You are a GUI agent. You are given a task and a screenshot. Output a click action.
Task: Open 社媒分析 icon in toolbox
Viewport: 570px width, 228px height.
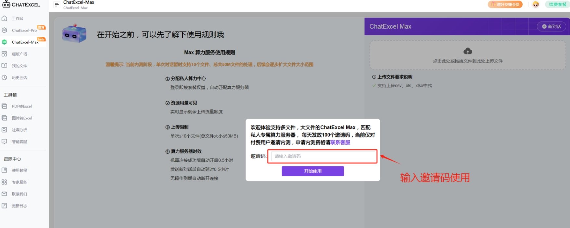(x=5, y=130)
